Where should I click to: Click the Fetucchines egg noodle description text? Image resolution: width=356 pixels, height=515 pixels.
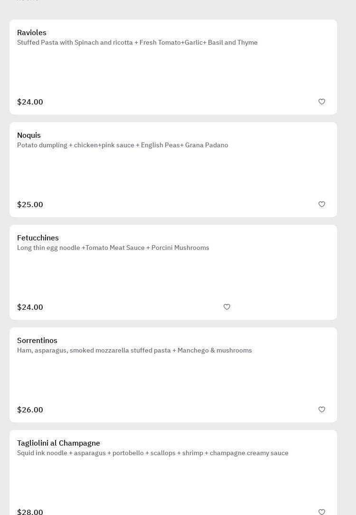113,248
